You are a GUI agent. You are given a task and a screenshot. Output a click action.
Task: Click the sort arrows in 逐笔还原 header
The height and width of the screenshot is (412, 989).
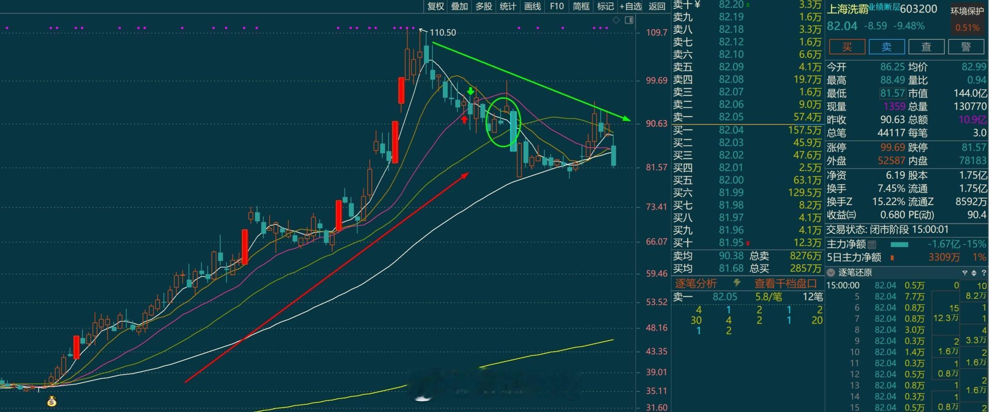[974, 273]
